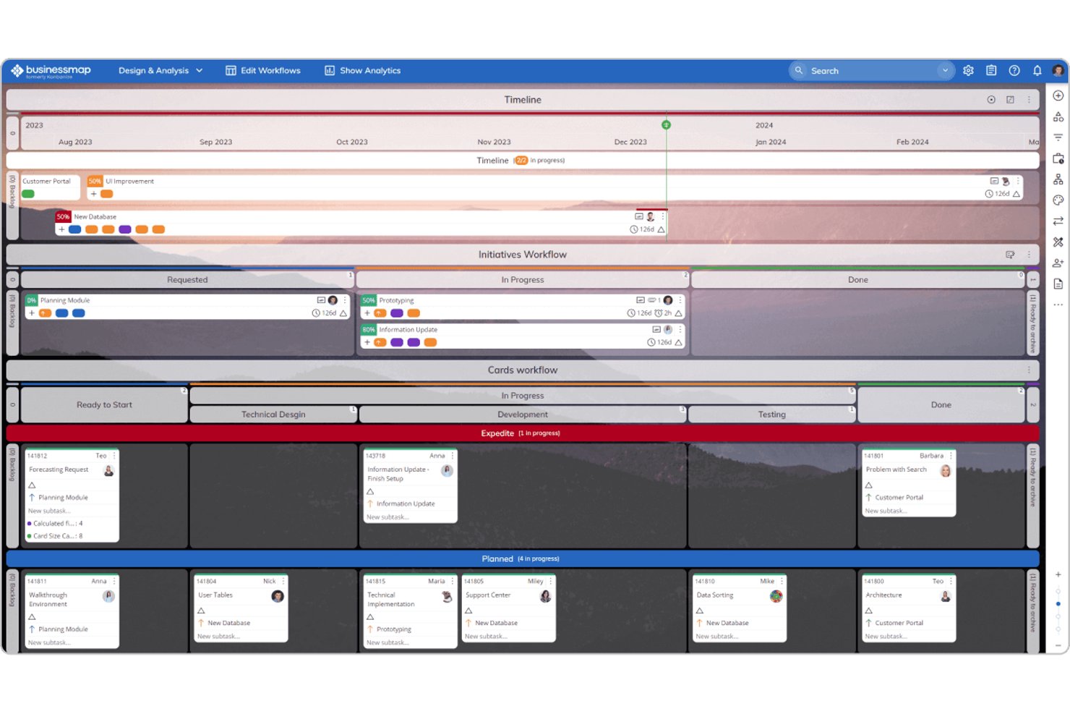The width and height of the screenshot is (1070, 714).
Task: Click into the Search field
Action: (x=872, y=70)
